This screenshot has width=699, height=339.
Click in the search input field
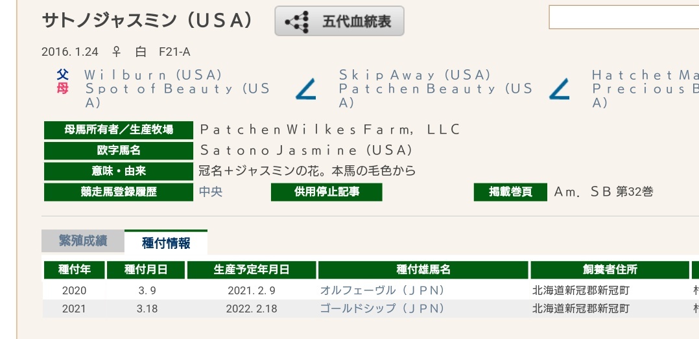click(624, 18)
